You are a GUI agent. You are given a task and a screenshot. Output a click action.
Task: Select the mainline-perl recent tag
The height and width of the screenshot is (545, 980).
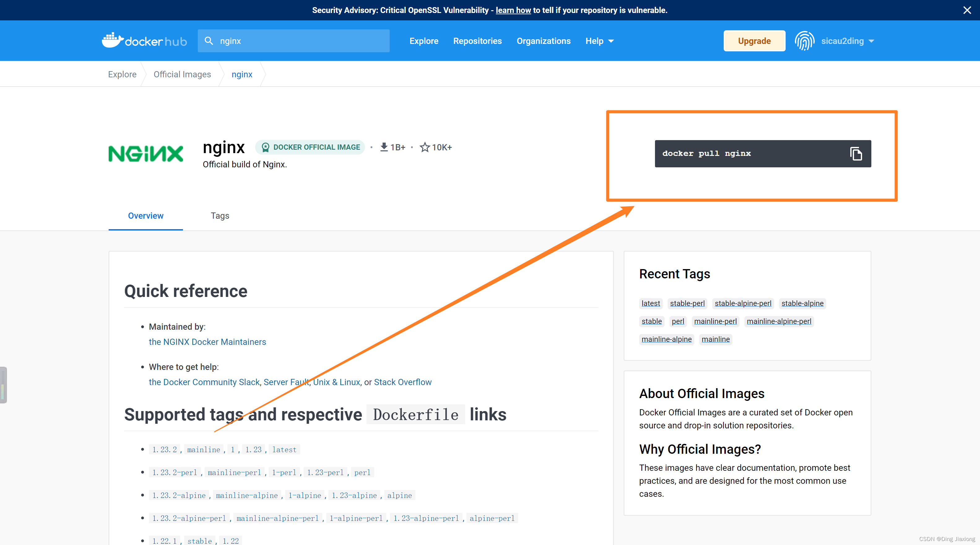(715, 321)
